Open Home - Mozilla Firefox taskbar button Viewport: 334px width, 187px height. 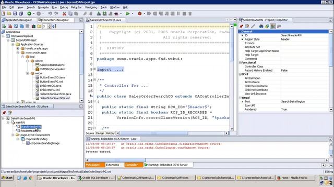pos(295,178)
